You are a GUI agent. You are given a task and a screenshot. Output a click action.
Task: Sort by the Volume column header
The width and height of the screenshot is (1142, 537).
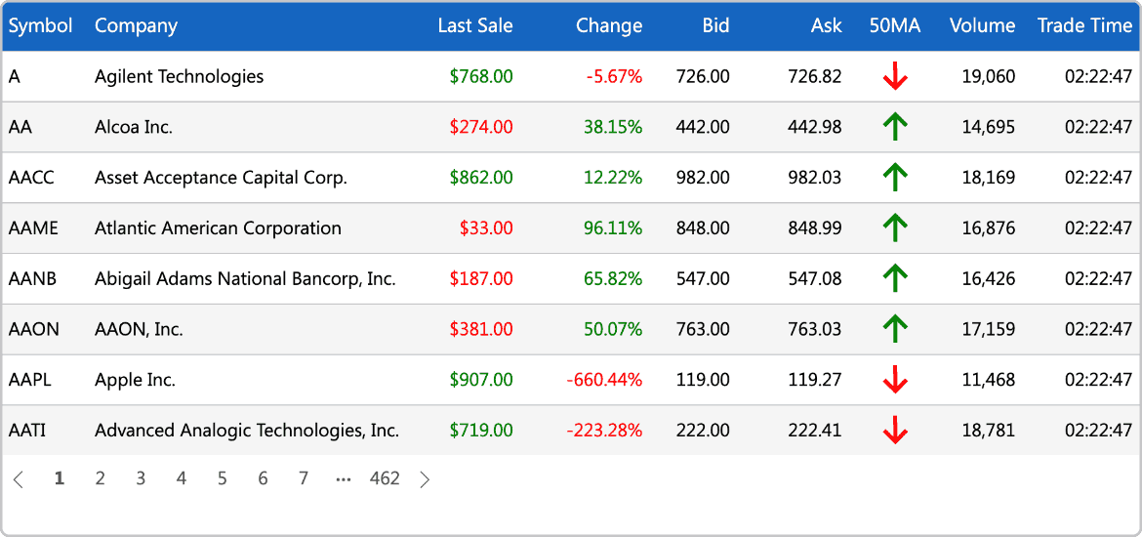pyautogui.click(x=982, y=25)
